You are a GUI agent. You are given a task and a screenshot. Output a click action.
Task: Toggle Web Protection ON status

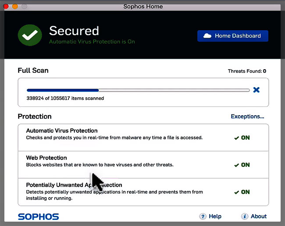[242, 165]
